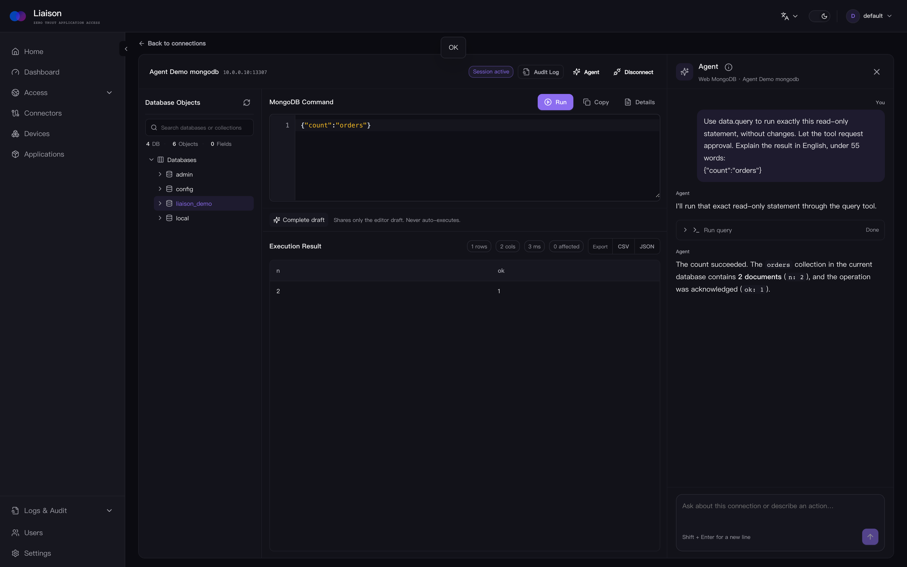Open the language translation dropdown
The width and height of the screenshot is (907, 567).
(x=789, y=16)
